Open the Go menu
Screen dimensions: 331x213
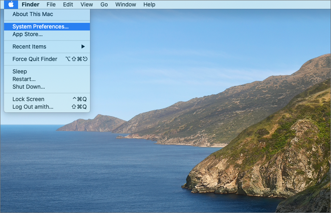tap(104, 4)
